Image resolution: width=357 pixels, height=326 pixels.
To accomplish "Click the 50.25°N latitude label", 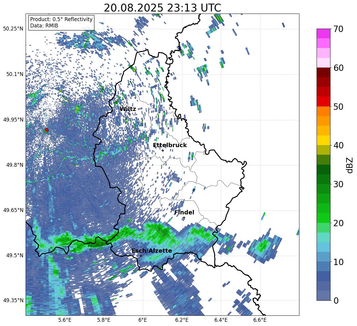I will coord(13,29).
